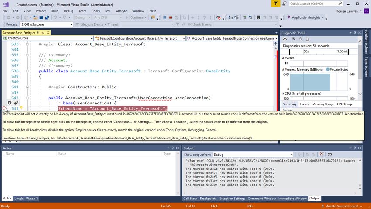
Task: Open the notifications flag icon
Action: click(276, 3)
